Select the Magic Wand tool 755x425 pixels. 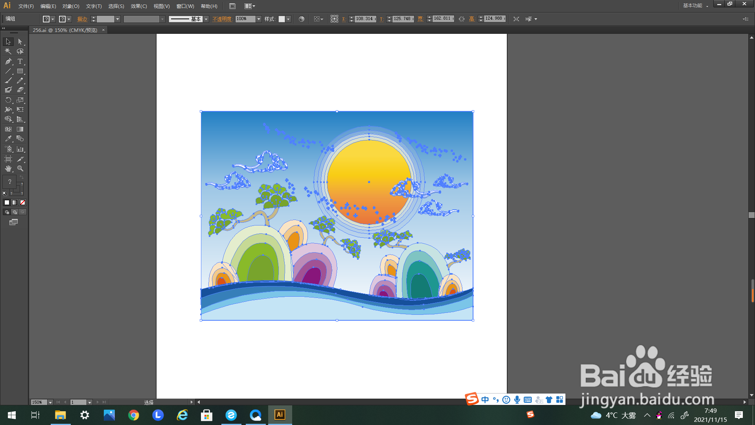coord(8,51)
